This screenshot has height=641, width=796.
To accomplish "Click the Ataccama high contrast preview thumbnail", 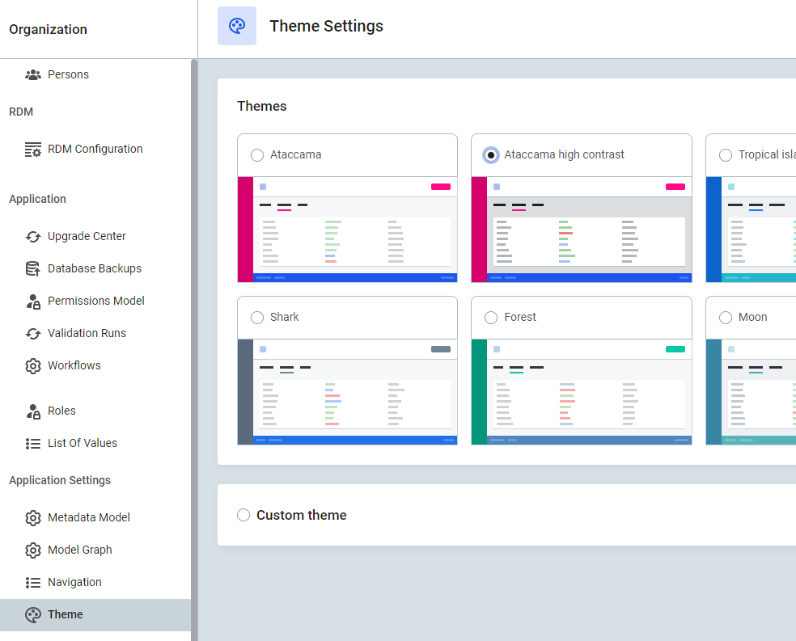I will click(x=581, y=230).
